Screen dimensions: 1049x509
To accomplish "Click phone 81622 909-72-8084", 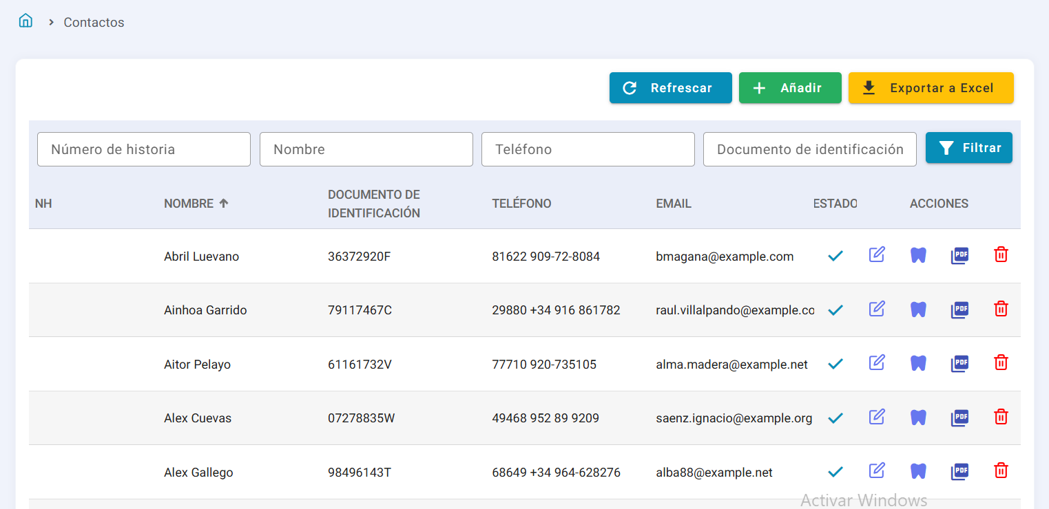I will click(546, 257).
